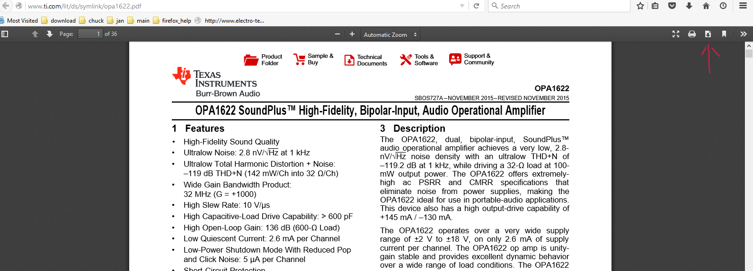Screen dimensions: 753x271
Task: Click the Texas Instruments logo
Action: pyautogui.click(x=215, y=77)
